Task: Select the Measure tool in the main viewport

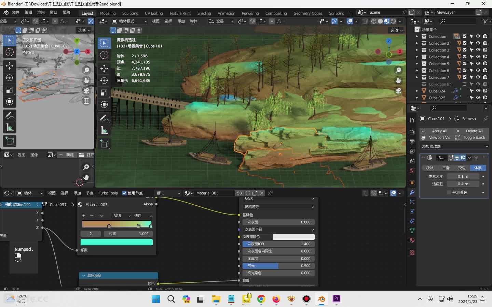Action: pyautogui.click(x=104, y=130)
